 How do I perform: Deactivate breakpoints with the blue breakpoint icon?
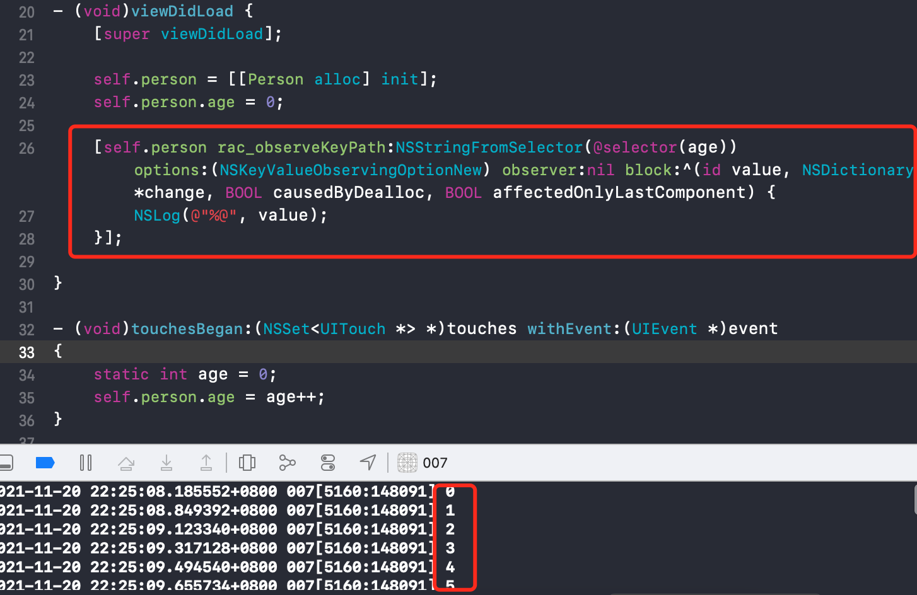(45, 463)
